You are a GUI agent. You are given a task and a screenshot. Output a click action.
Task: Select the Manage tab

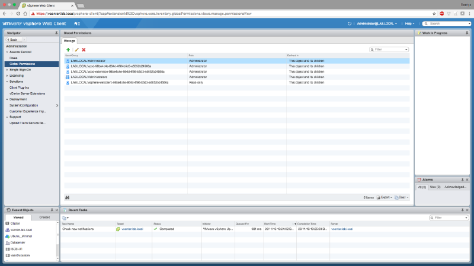click(69, 41)
